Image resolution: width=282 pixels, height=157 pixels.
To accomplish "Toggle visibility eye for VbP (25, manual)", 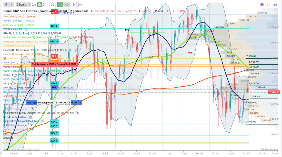I will tap(26, 29).
